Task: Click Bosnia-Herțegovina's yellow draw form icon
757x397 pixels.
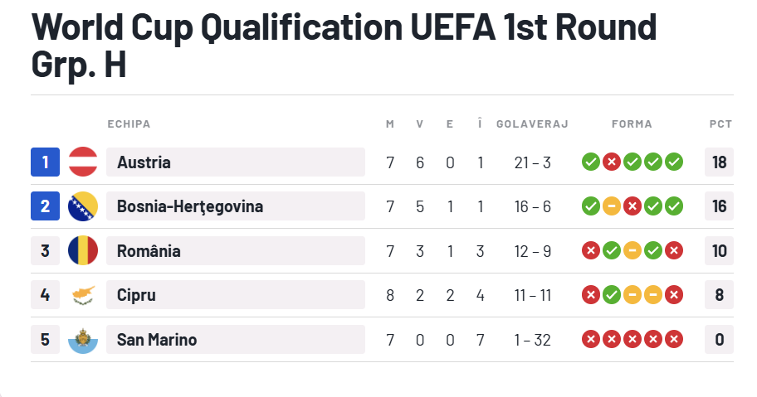Action: (x=612, y=206)
